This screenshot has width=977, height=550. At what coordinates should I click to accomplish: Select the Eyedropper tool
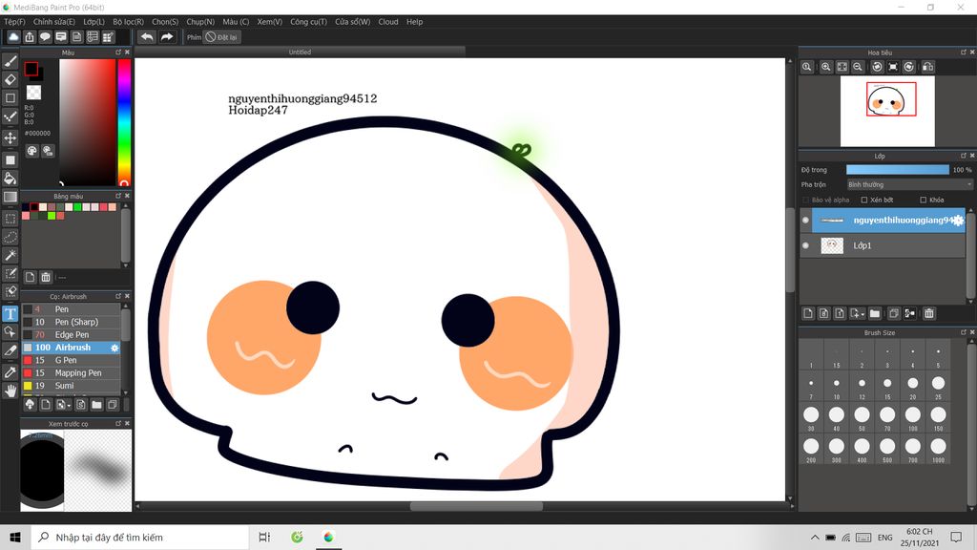pyautogui.click(x=10, y=372)
